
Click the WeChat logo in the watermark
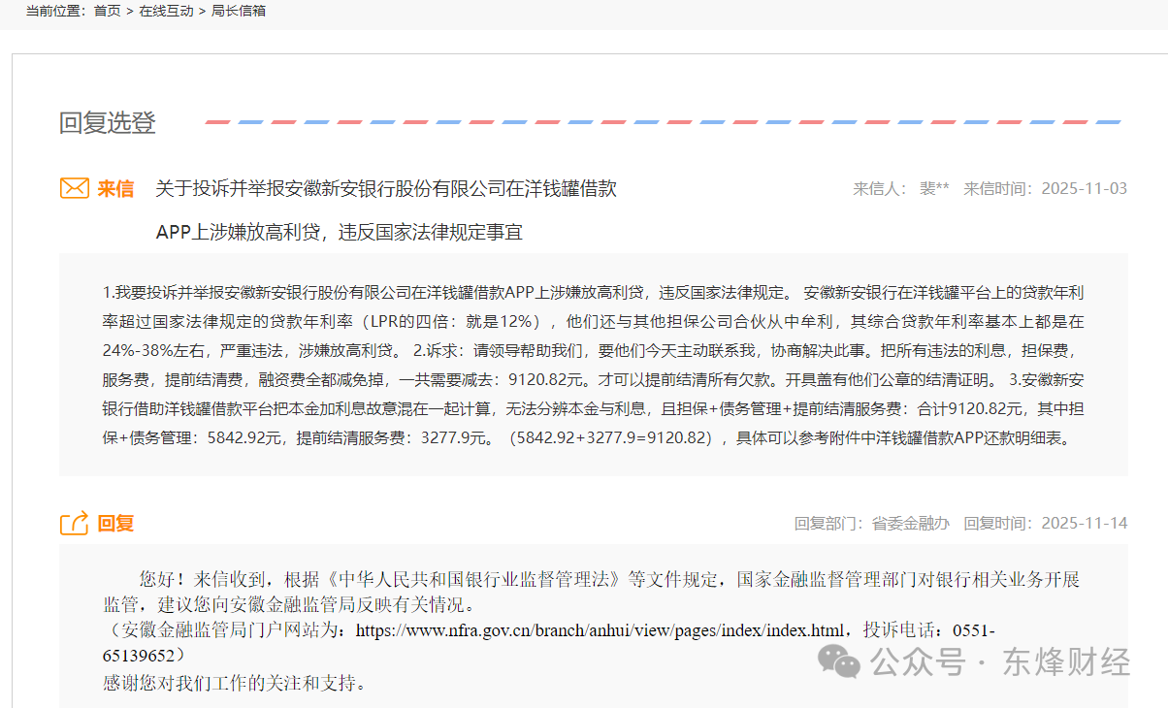point(838,662)
